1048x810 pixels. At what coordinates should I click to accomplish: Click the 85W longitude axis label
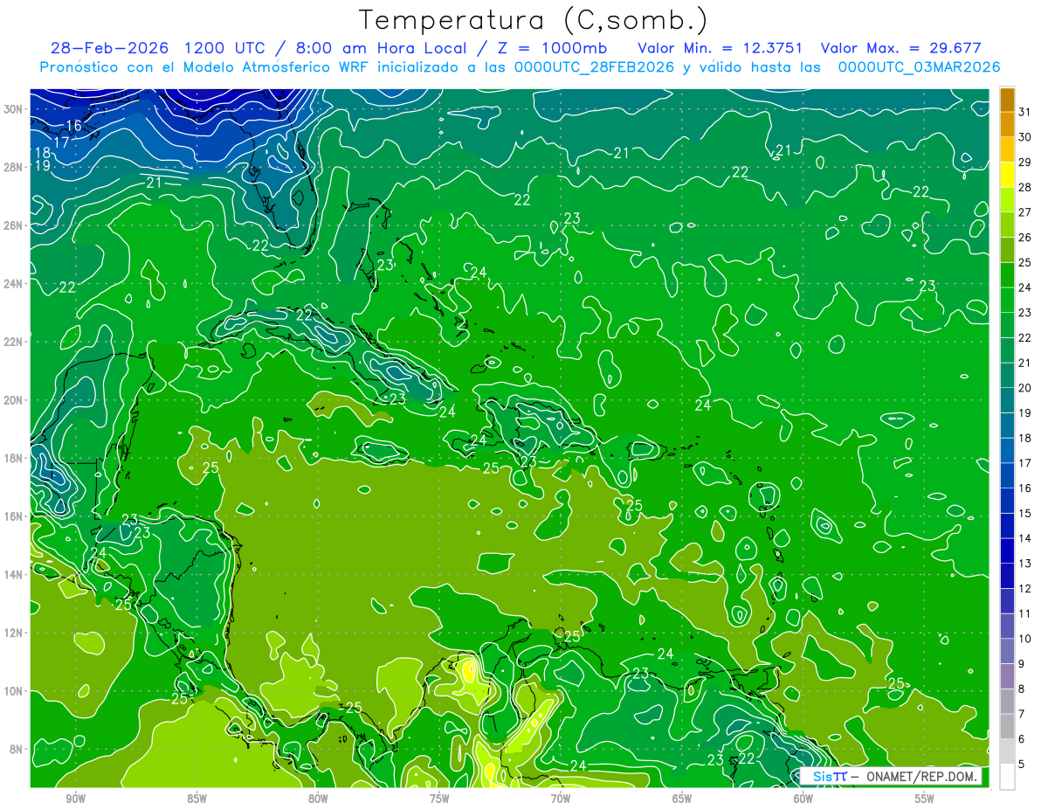pos(196,798)
